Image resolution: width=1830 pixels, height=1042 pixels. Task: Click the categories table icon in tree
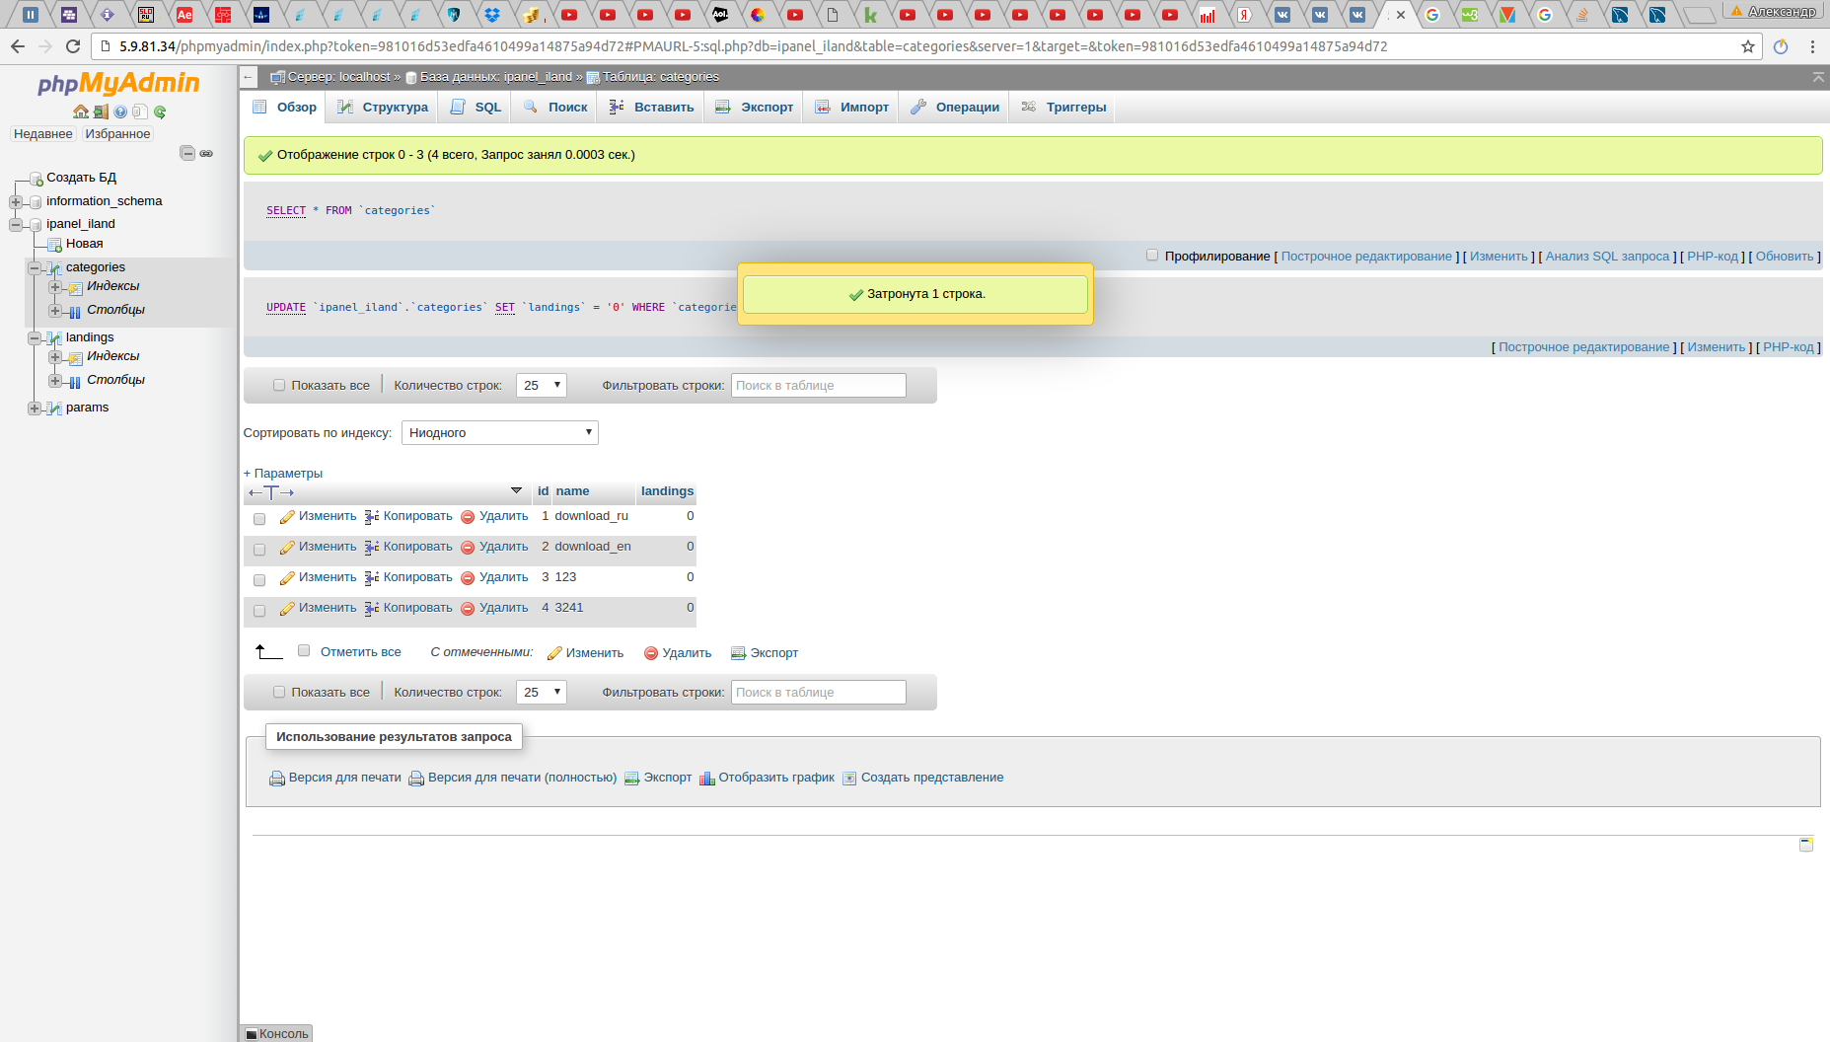point(55,268)
